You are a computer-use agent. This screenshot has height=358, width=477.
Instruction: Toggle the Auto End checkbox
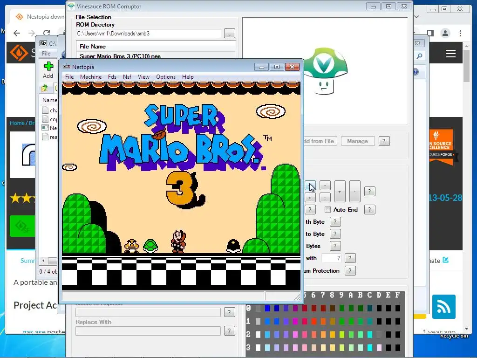pyautogui.click(x=327, y=209)
